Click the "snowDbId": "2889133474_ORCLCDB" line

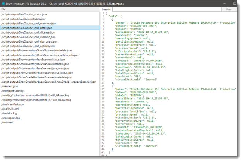tap(139, 61)
